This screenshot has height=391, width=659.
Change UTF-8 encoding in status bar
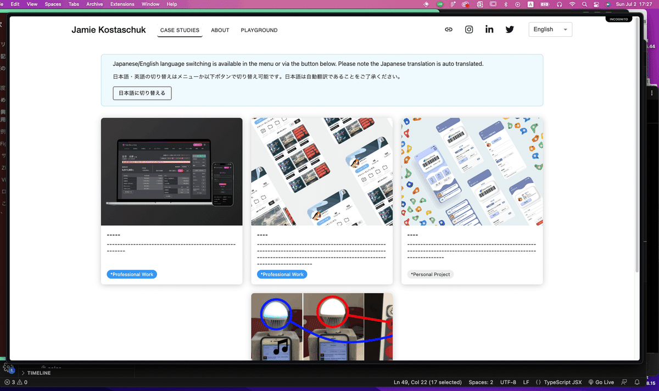coord(508,382)
